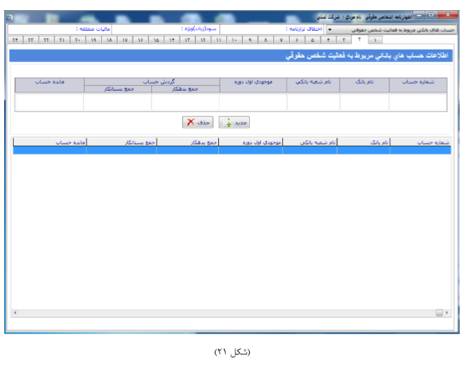Click the opening balance (موجودی اول دوره) input cell
The image size is (466, 374).
(253, 102)
